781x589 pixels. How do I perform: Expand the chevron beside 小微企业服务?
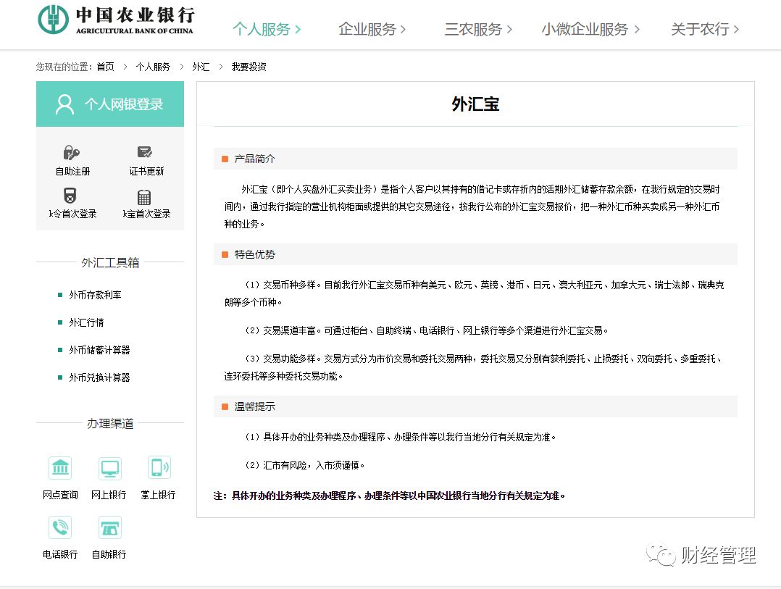(x=637, y=30)
